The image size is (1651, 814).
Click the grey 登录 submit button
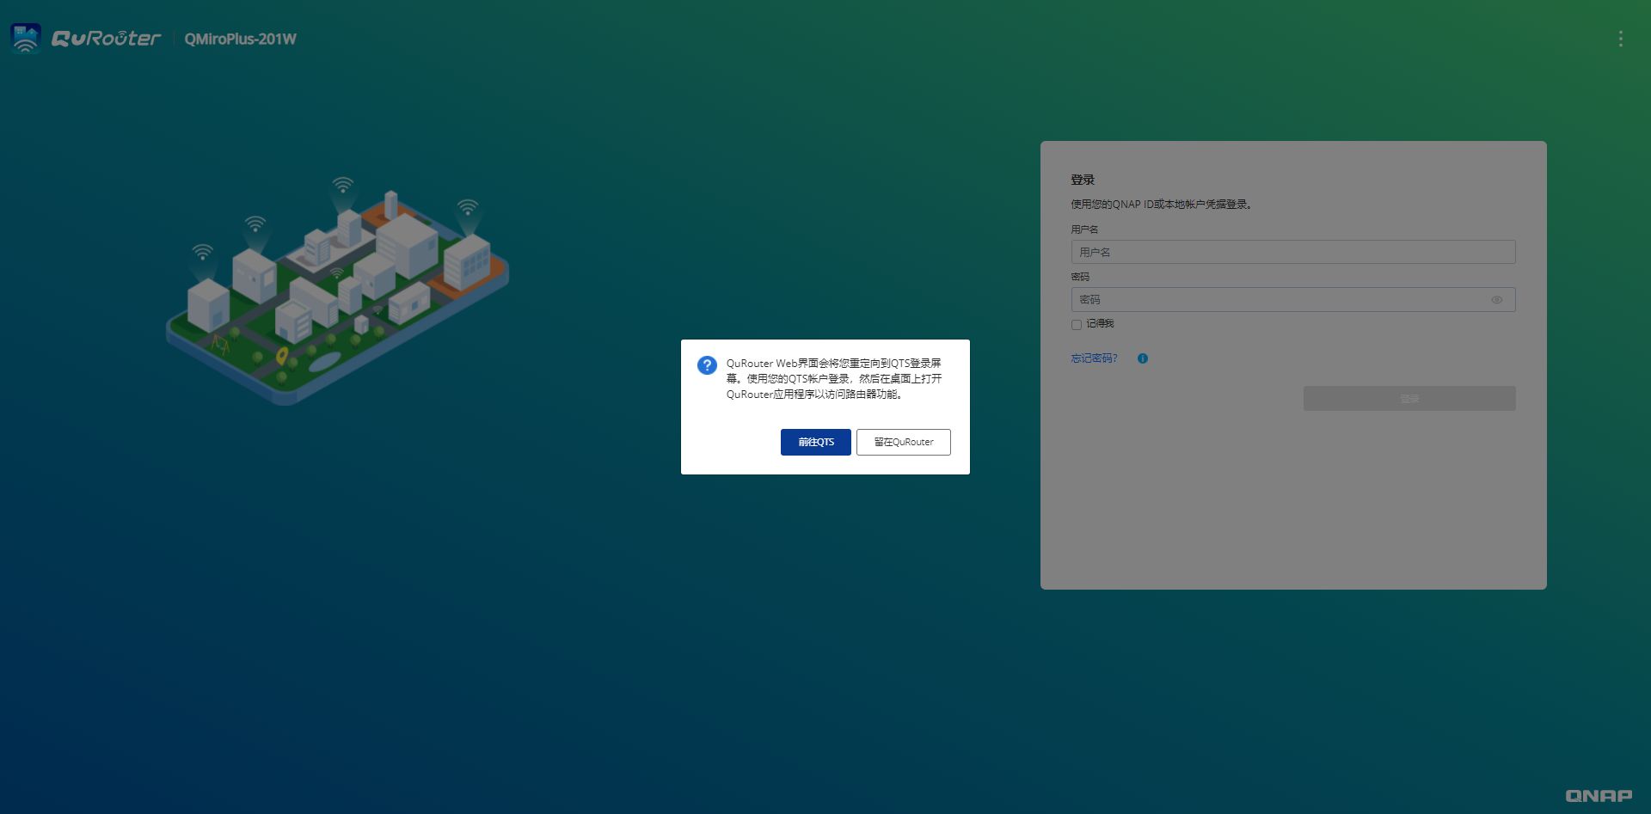click(x=1409, y=398)
